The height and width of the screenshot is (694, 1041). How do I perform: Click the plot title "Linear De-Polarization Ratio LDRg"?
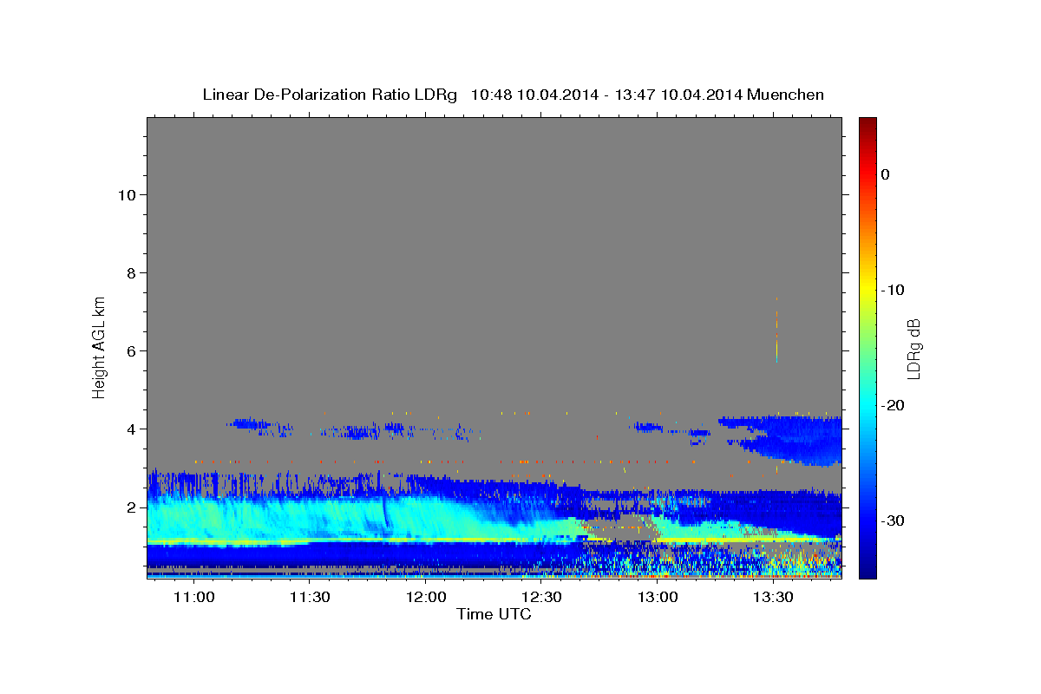point(329,95)
